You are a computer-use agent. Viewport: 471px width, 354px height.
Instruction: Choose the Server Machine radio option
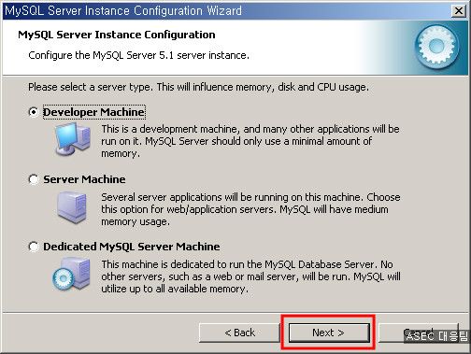coord(34,179)
